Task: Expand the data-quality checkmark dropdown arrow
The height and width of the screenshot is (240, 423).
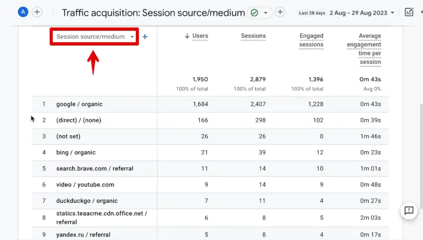Action: (x=266, y=13)
